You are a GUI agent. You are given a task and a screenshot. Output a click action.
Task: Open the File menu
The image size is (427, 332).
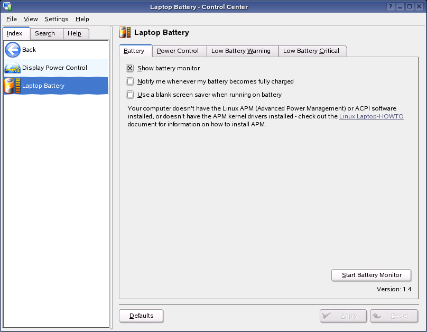tap(12, 19)
